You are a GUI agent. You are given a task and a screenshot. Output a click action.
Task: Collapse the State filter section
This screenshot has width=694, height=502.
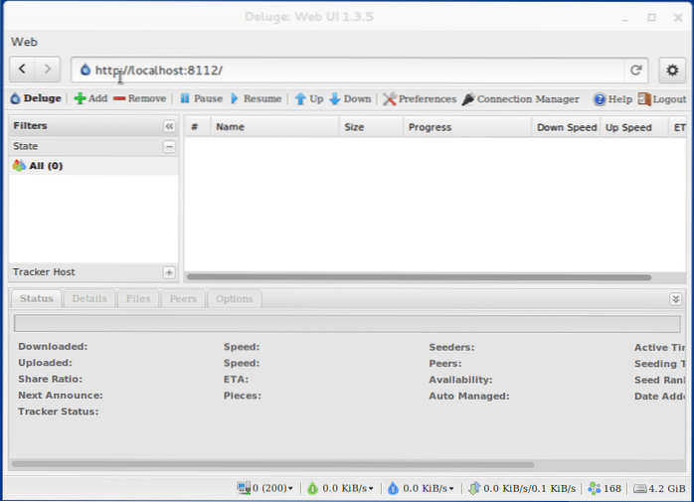169,146
